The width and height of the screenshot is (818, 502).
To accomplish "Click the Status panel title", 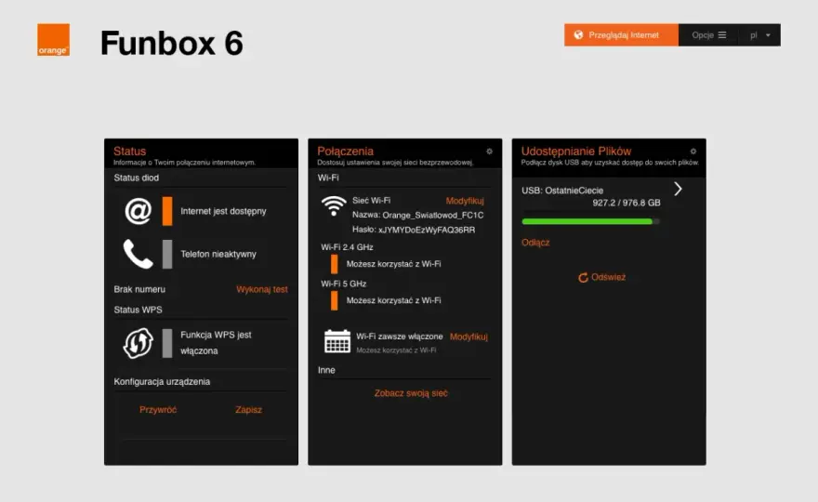I will click(130, 151).
